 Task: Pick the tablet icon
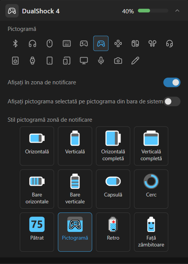(x=50, y=61)
